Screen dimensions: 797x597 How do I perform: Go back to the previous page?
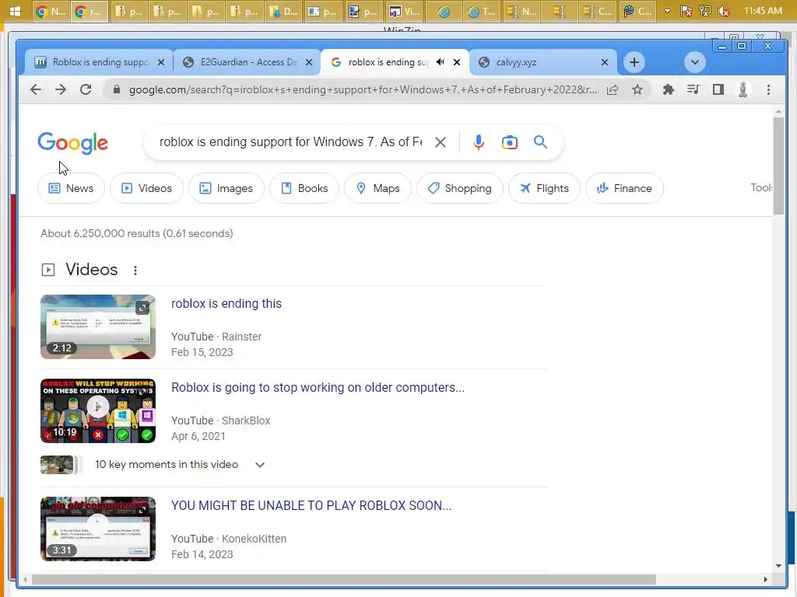click(x=36, y=90)
